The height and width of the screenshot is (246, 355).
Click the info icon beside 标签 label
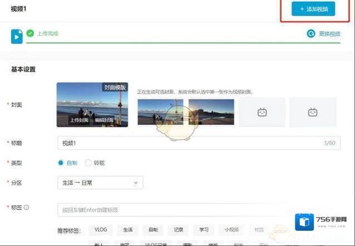[26, 208]
